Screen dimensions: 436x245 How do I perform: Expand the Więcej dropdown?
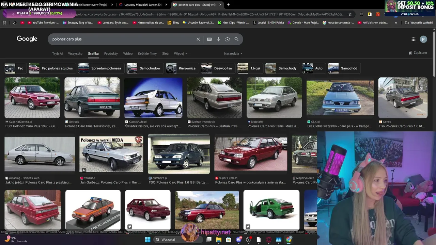[181, 54]
